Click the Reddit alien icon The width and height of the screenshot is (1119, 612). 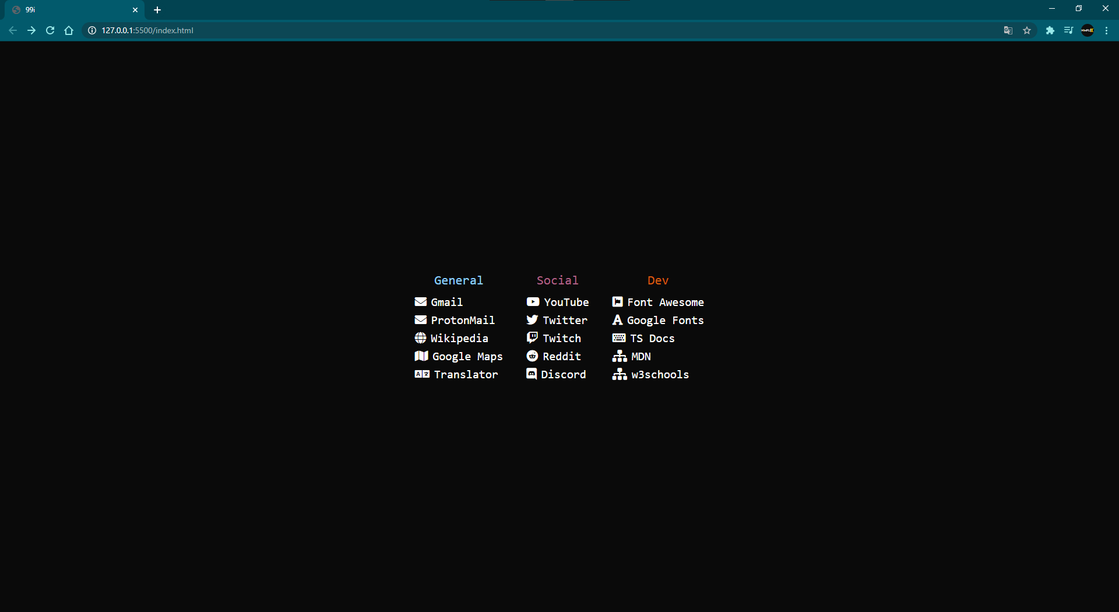point(532,356)
